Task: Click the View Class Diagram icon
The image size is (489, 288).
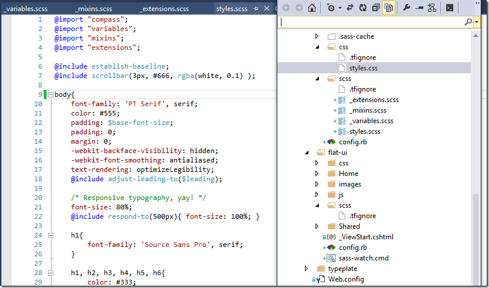Action: 432,8
